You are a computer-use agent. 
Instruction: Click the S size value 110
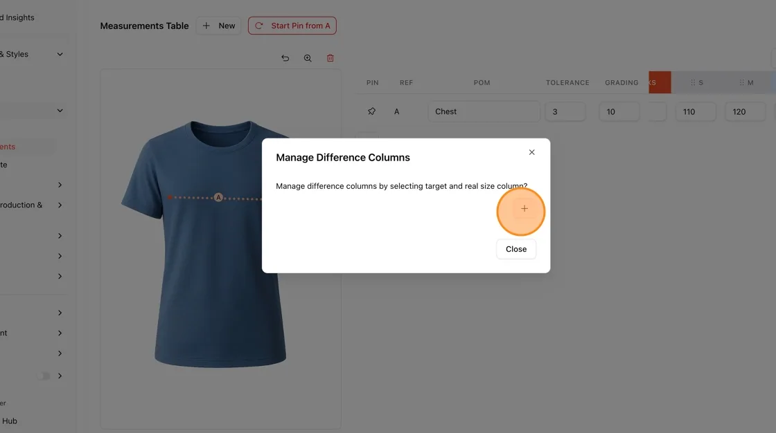[696, 112]
